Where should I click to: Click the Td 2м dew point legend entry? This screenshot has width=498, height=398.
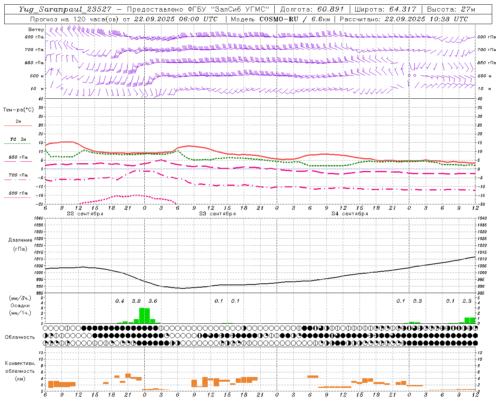[x=18, y=139]
